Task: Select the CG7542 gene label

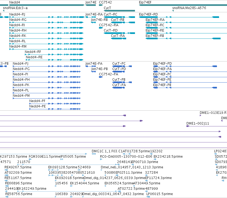Action: 105,2
